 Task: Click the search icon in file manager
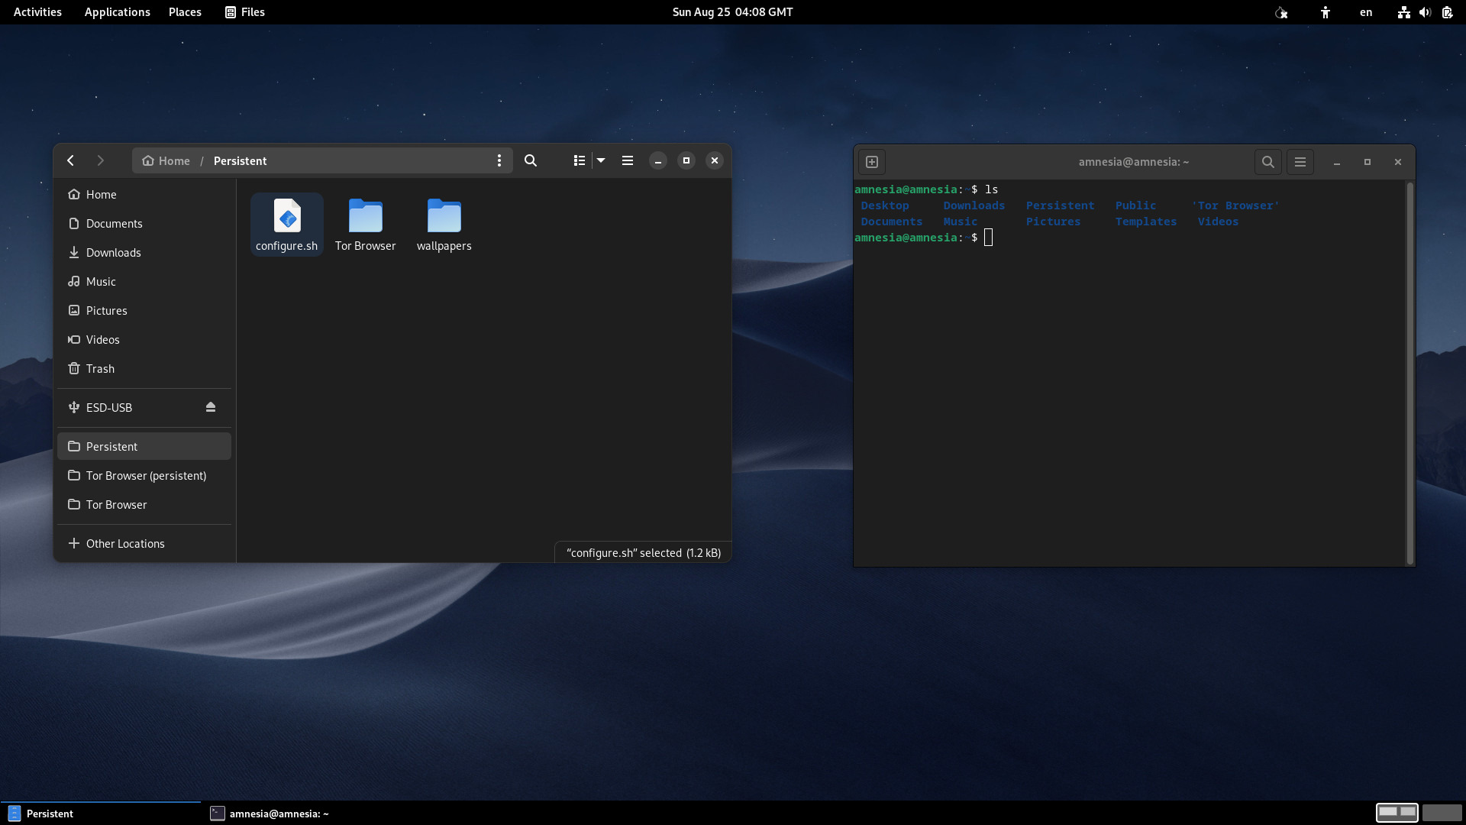coord(531,160)
